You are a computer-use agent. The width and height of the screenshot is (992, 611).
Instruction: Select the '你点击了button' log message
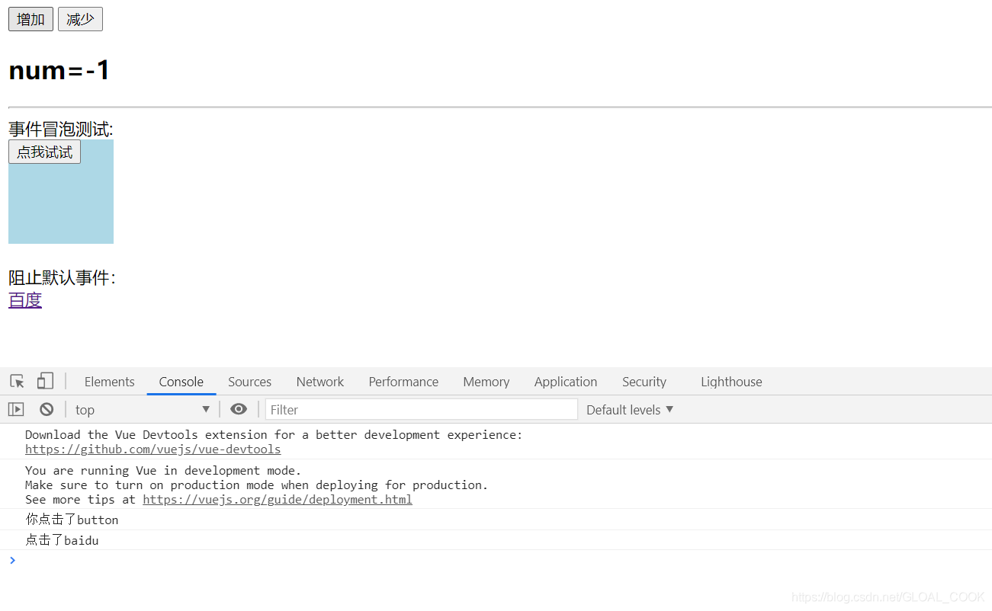(72, 520)
